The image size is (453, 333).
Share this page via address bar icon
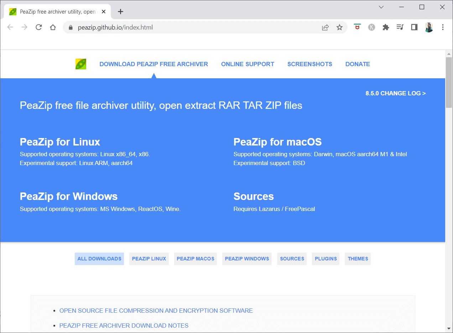[x=325, y=27]
